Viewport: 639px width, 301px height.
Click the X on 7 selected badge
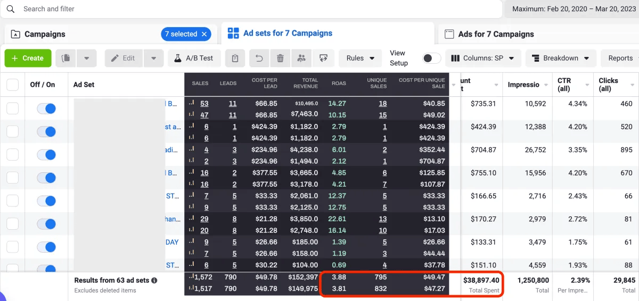(x=203, y=34)
